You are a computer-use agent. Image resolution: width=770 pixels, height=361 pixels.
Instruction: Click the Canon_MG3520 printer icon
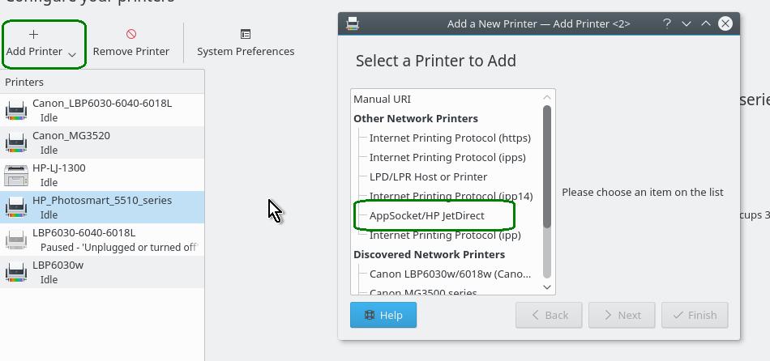click(x=16, y=142)
